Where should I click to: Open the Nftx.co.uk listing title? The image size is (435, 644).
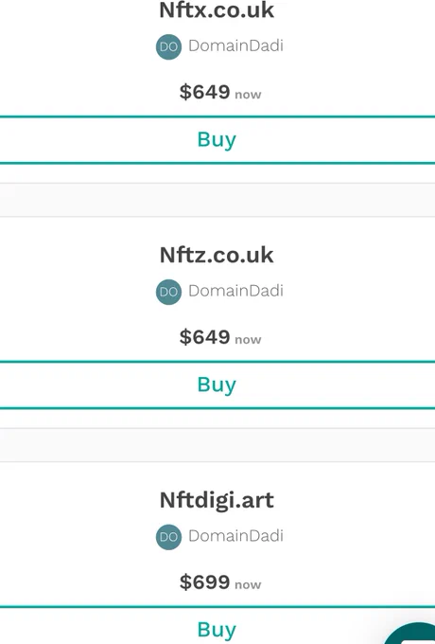[217, 9]
